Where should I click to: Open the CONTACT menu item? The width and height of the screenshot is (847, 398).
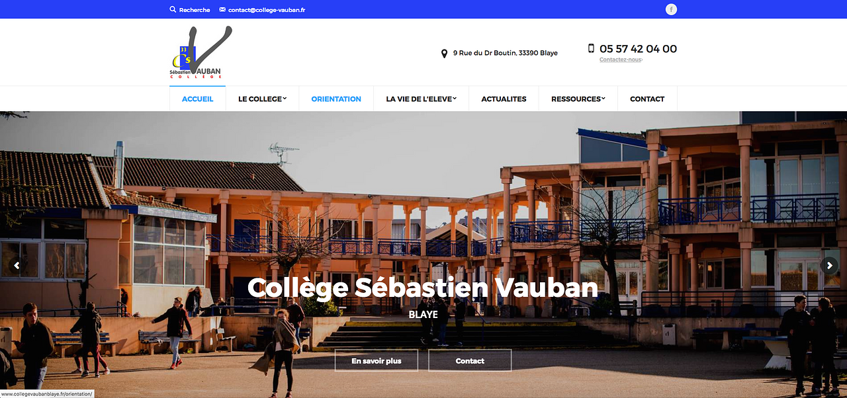(x=647, y=99)
